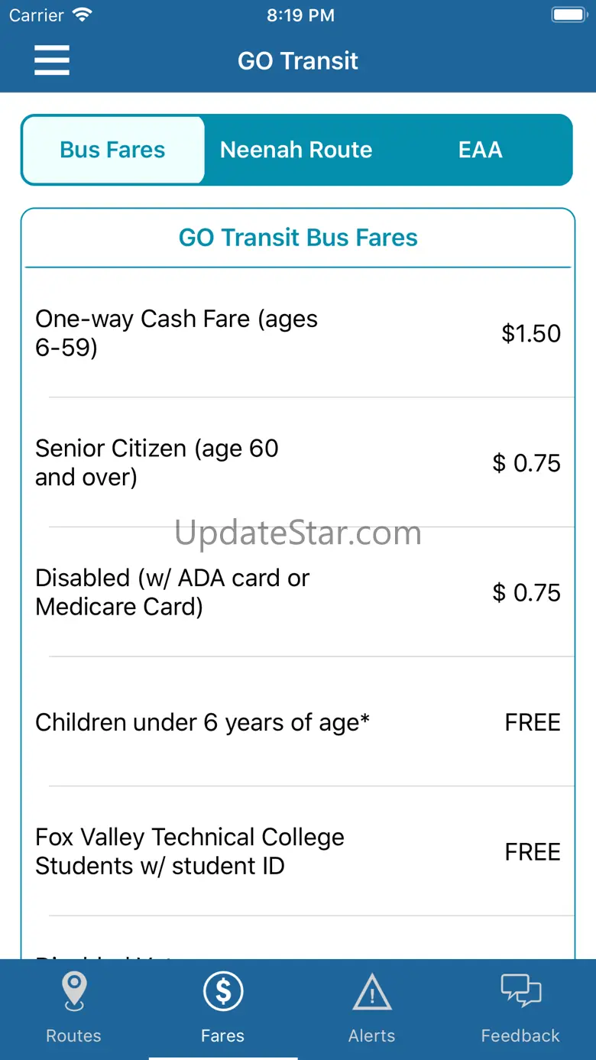Open the hamburger menu
This screenshot has height=1060, width=596.
pyautogui.click(x=52, y=60)
